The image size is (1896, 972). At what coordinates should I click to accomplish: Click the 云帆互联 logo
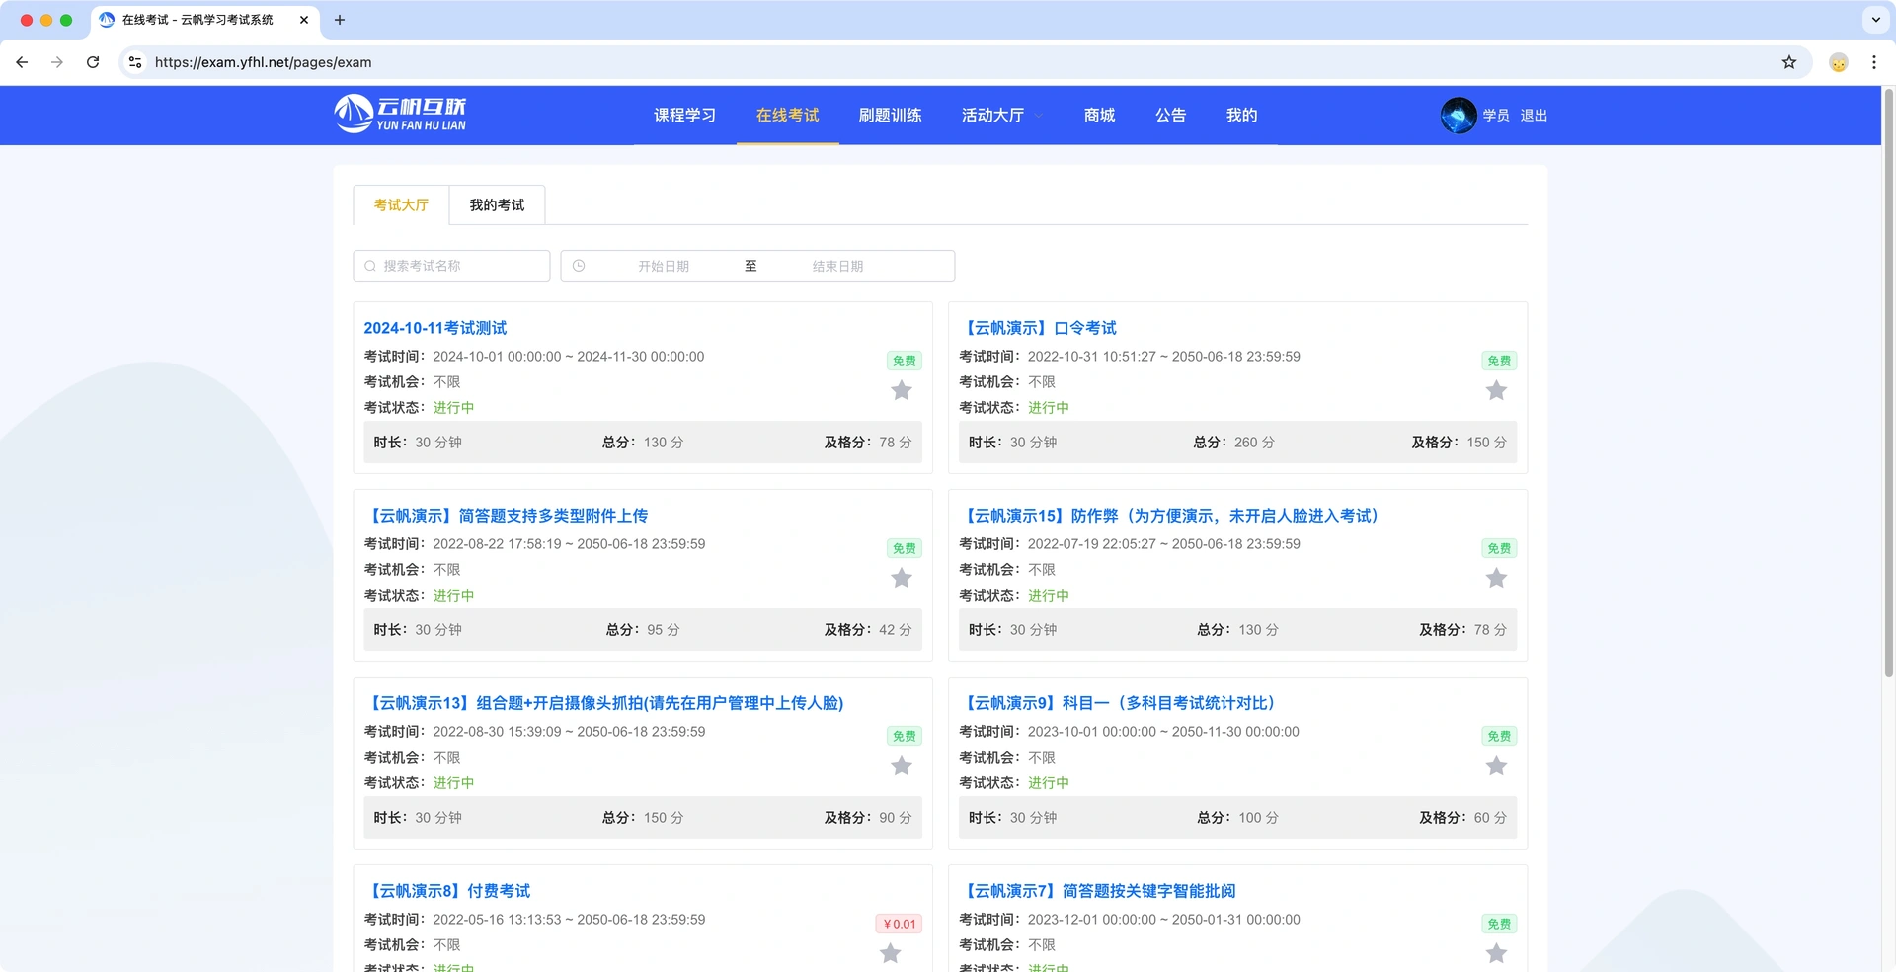click(x=400, y=115)
